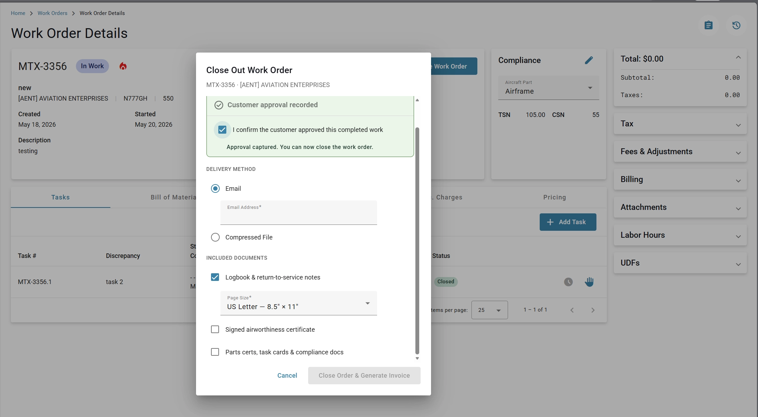The height and width of the screenshot is (417, 758).
Task: Click the clock icon on task MTX-3356.1
Action: coord(568,282)
